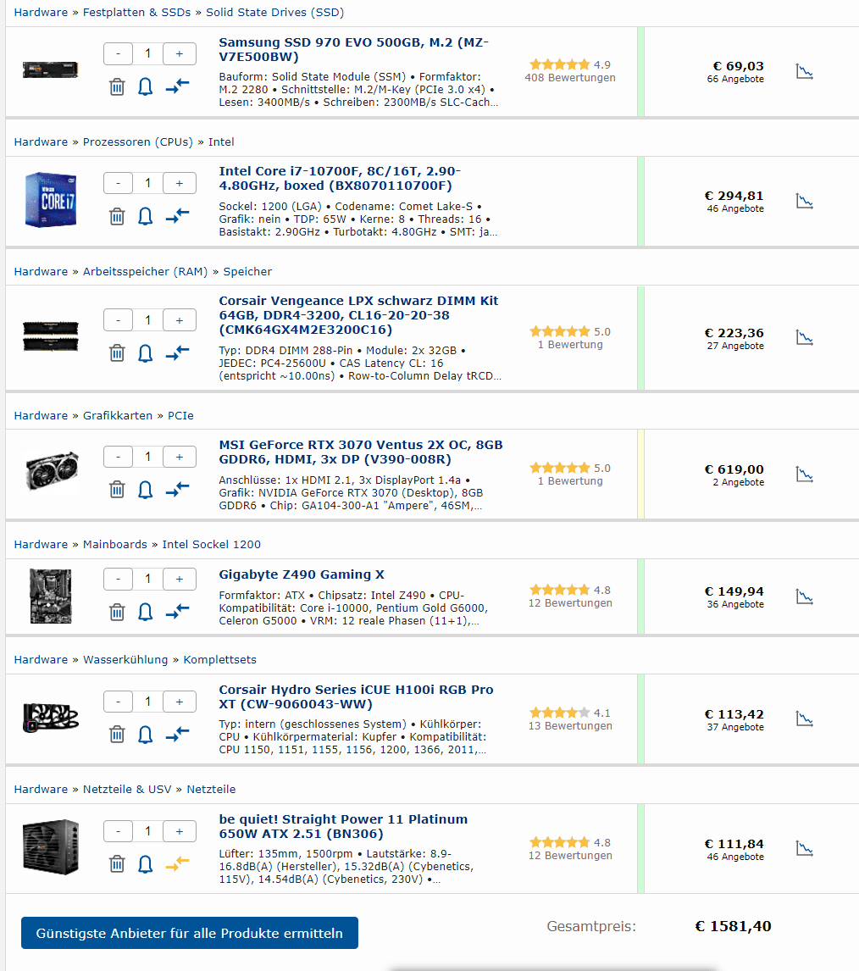
Task: Click compare arrows icon for Corsair Vengeance LPX
Action: [177, 352]
